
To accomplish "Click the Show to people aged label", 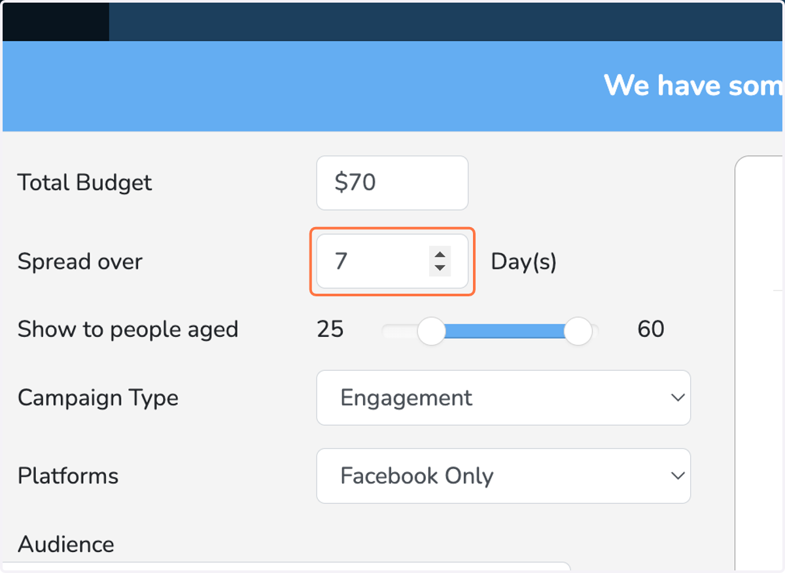I will [x=128, y=329].
